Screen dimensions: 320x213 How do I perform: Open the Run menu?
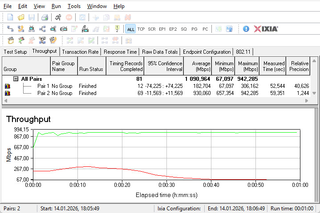pyautogui.click(x=56, y=6)
